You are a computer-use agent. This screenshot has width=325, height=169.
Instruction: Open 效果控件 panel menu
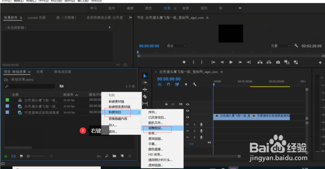click(21, 18)
